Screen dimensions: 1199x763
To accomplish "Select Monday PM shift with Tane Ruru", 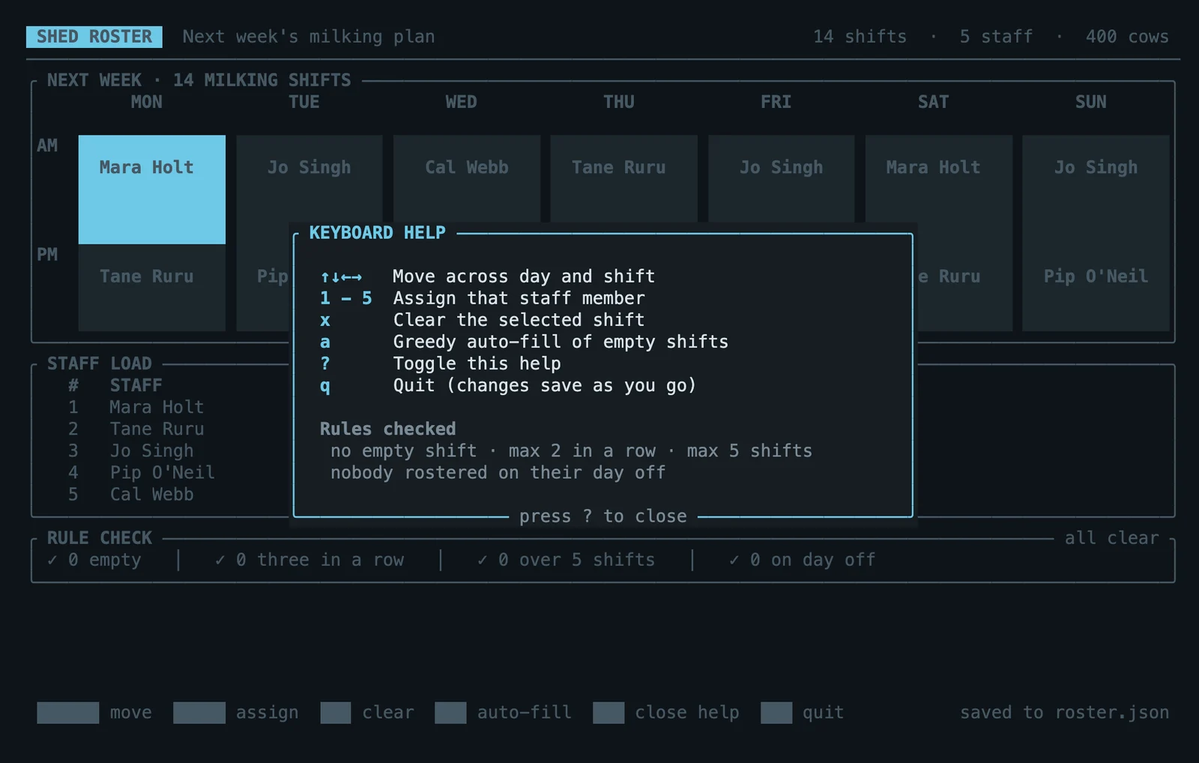I will tap(152, 288).
